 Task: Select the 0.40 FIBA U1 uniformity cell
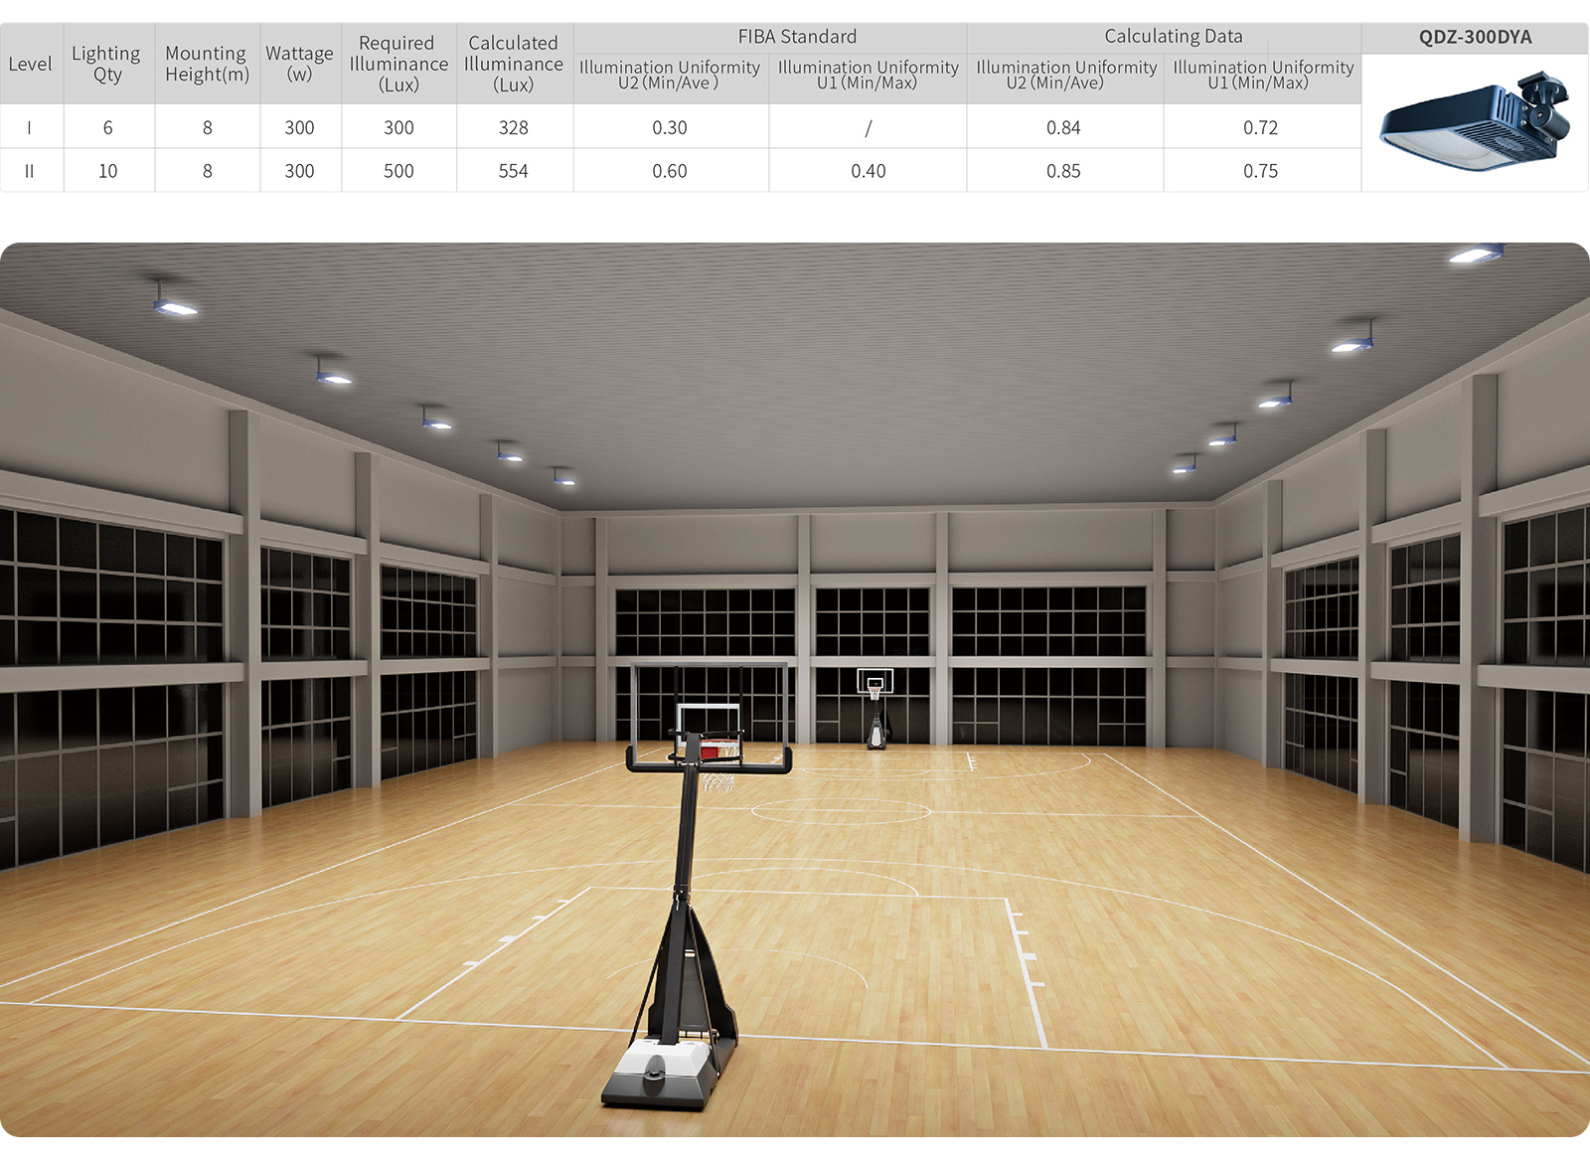tap(868, 171)
